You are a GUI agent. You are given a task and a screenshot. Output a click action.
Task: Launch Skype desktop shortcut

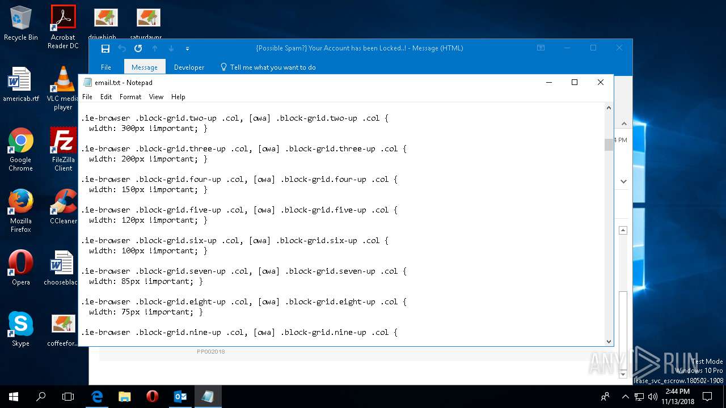tap(21, 329)
